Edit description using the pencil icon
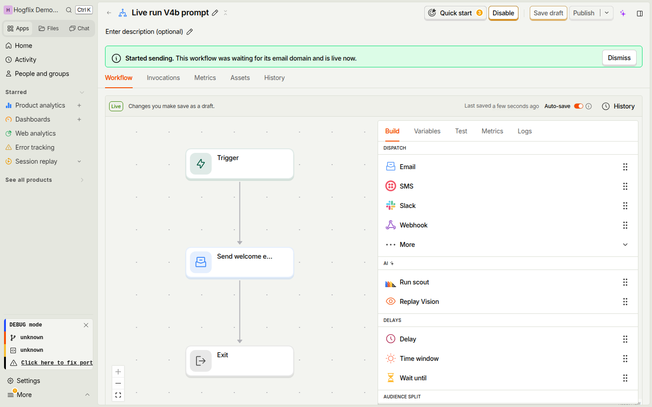Viewport: 652px width, 407px height. pyautogui.click(x=190, y=32)
